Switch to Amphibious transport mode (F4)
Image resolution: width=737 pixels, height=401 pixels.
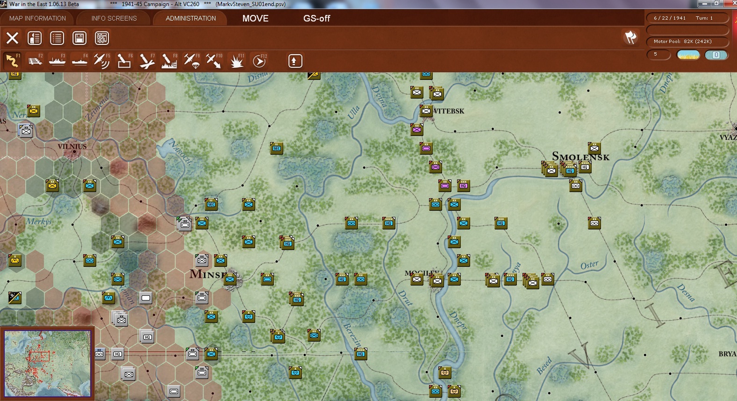(x=80, y=61)
